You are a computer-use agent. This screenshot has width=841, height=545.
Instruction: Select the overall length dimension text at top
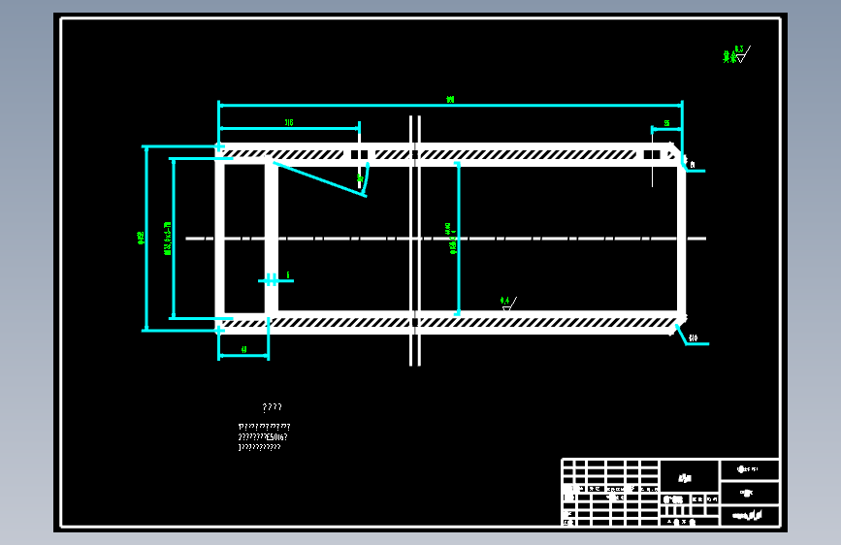pos(450,99)
